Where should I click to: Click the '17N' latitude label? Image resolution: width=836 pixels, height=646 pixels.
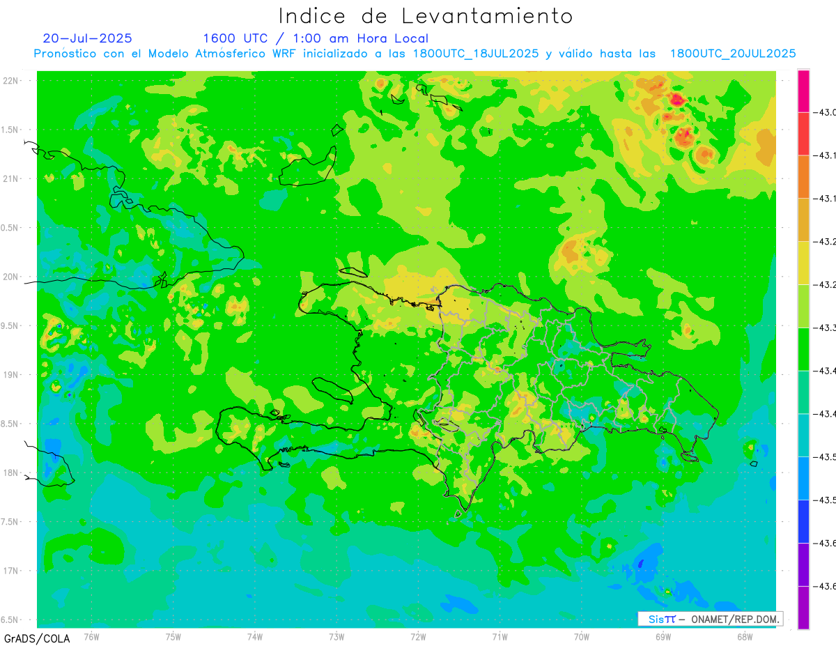(11, 571)
